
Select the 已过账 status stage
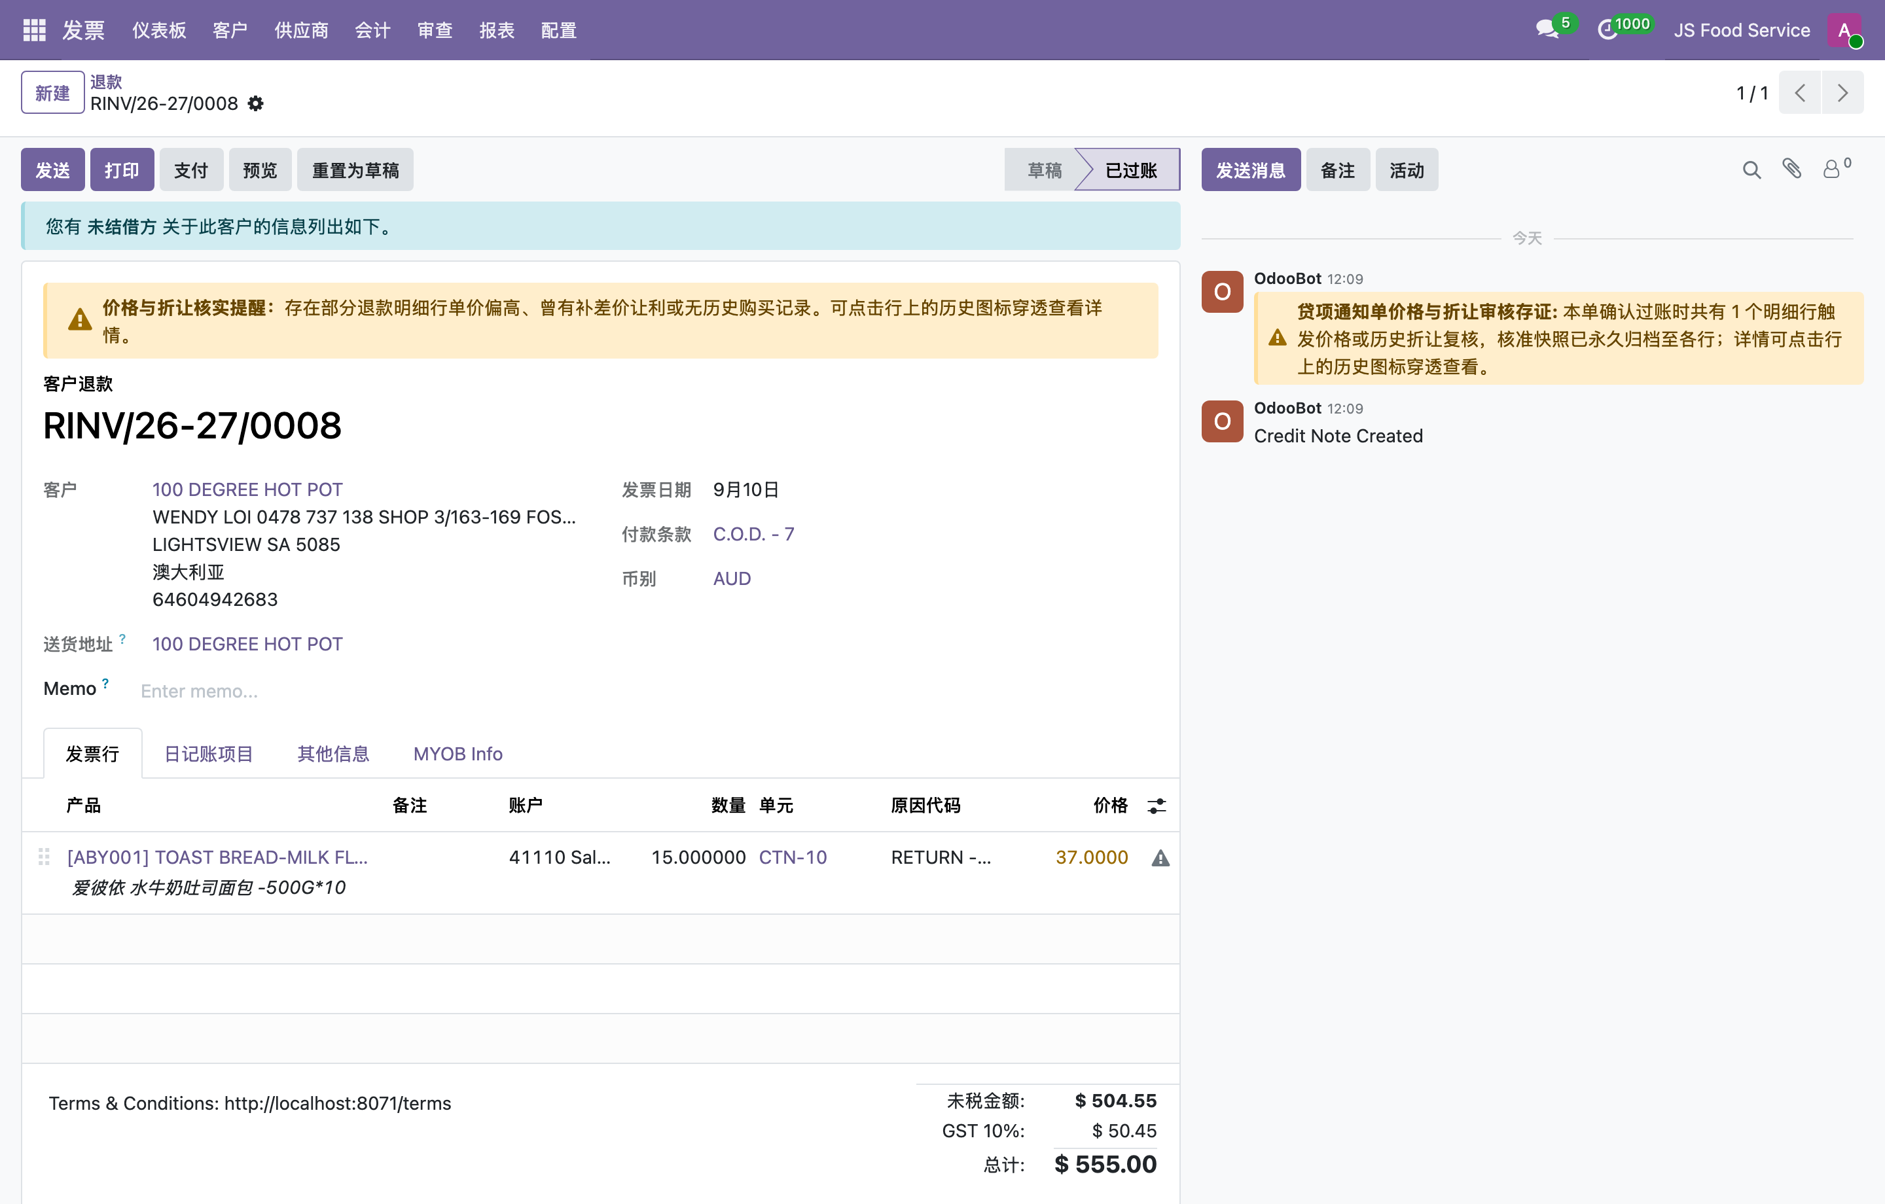pyautogui.click(x=1130, y=170)
